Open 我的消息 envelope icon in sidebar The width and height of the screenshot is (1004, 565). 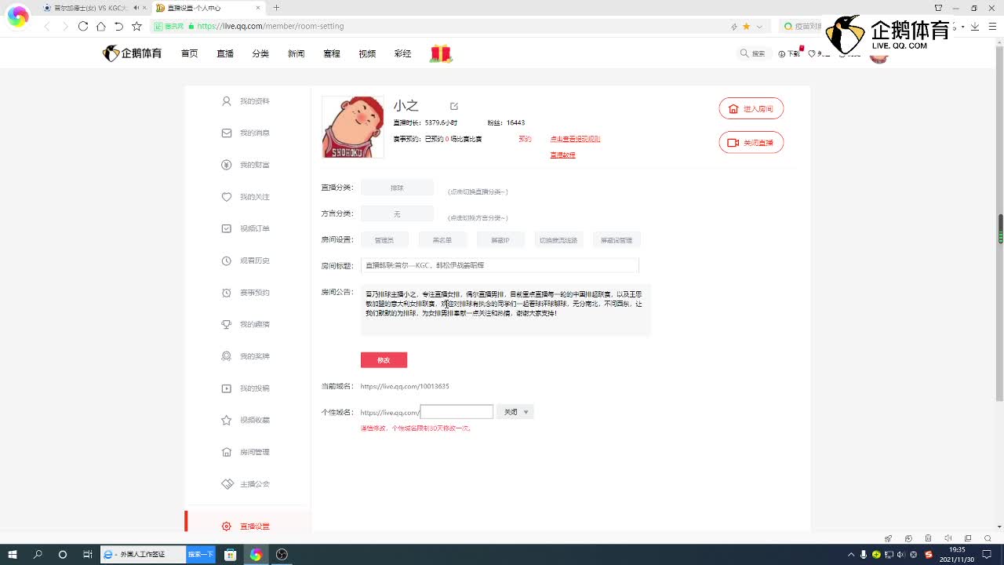click(227, 133)
